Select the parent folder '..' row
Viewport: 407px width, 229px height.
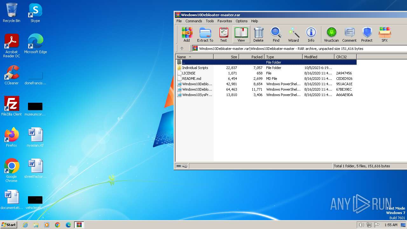coord(266,62)
